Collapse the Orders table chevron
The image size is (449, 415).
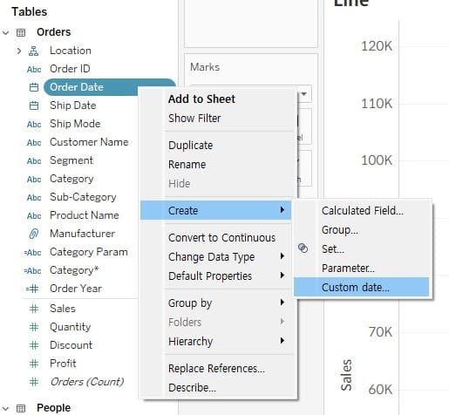click(x=6, y=32)
